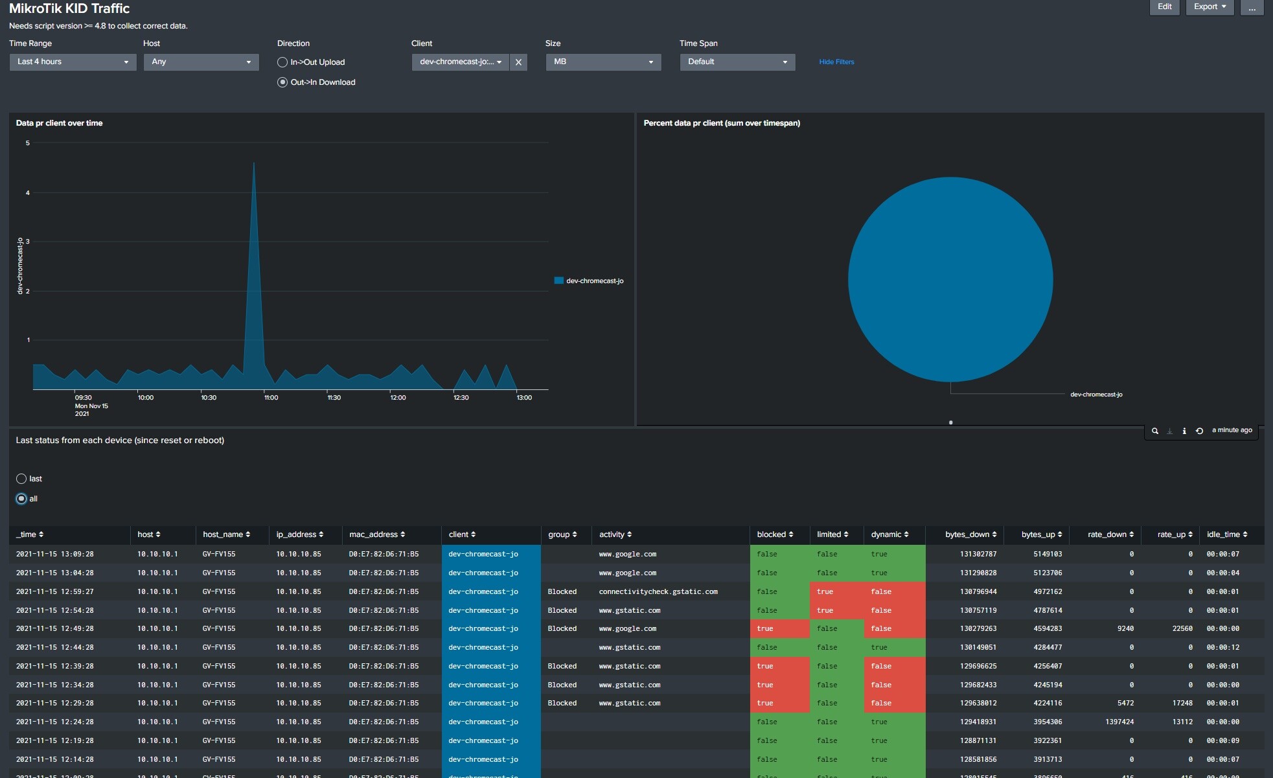The image size is (1273, 778).
Task: Clear the Client filter with X
Action: pos(518,62)
